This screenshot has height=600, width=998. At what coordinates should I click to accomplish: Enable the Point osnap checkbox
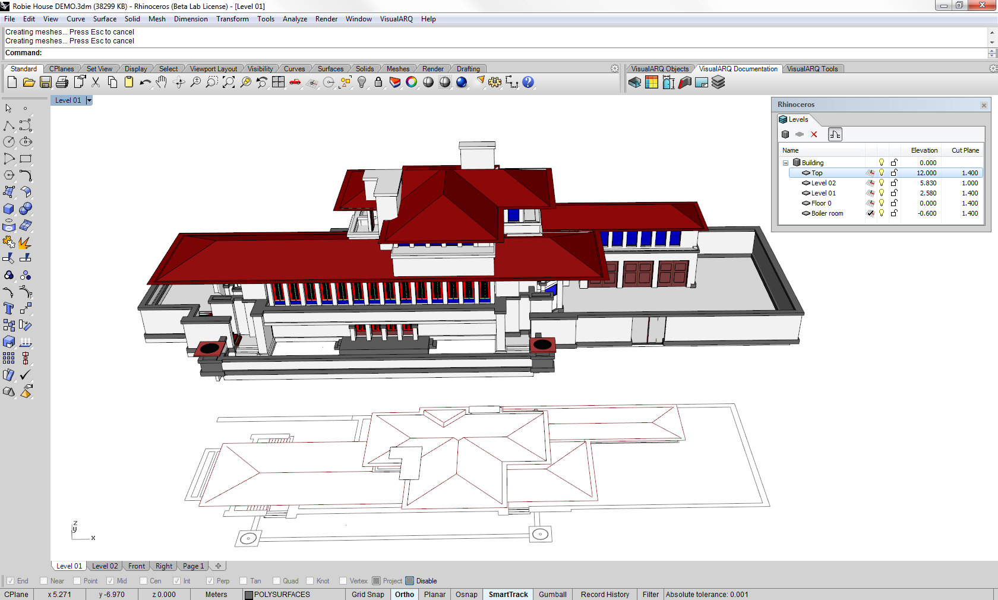[x=77, y=581]
